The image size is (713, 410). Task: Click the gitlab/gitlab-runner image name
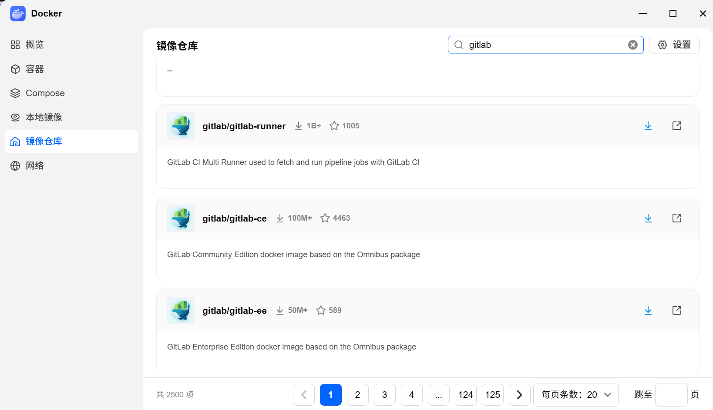pos(244,126)
